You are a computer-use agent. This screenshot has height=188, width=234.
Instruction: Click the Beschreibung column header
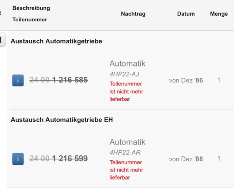tap(31, 8)
